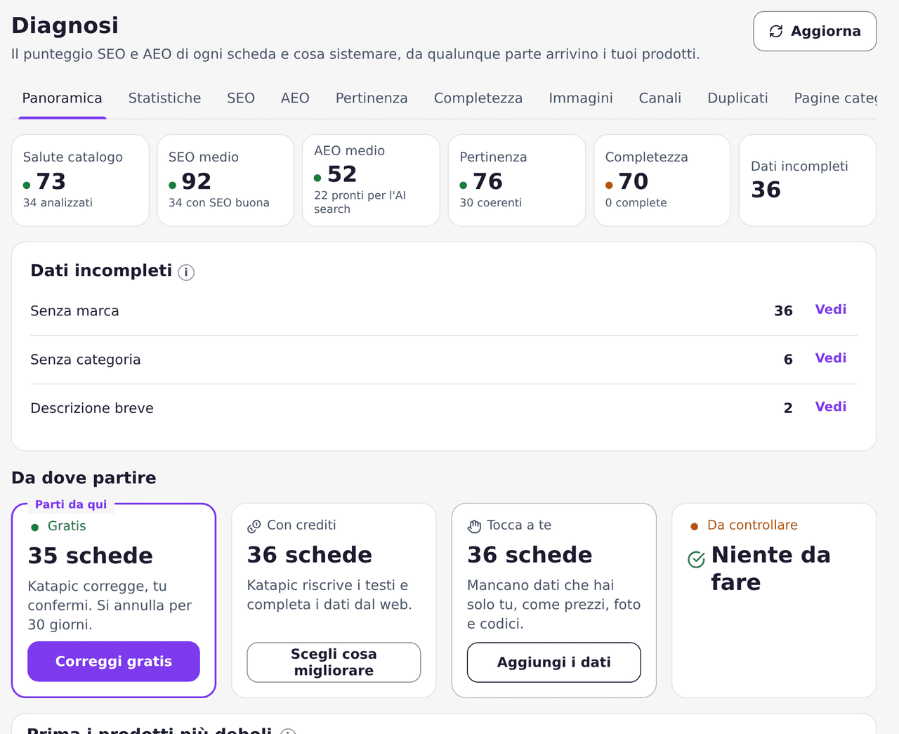Click the 22 pronti per l'AI search text

(x=360, y=202)
